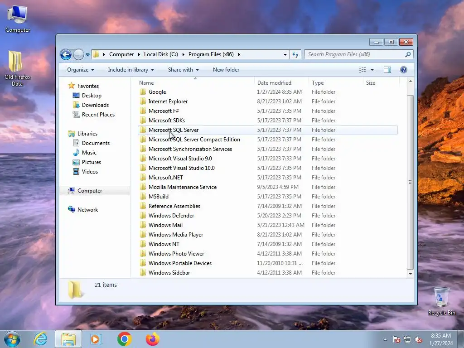464x348 pixels.
Task: Select the Windows Sidebar folder icon
Action: (143, 273)
